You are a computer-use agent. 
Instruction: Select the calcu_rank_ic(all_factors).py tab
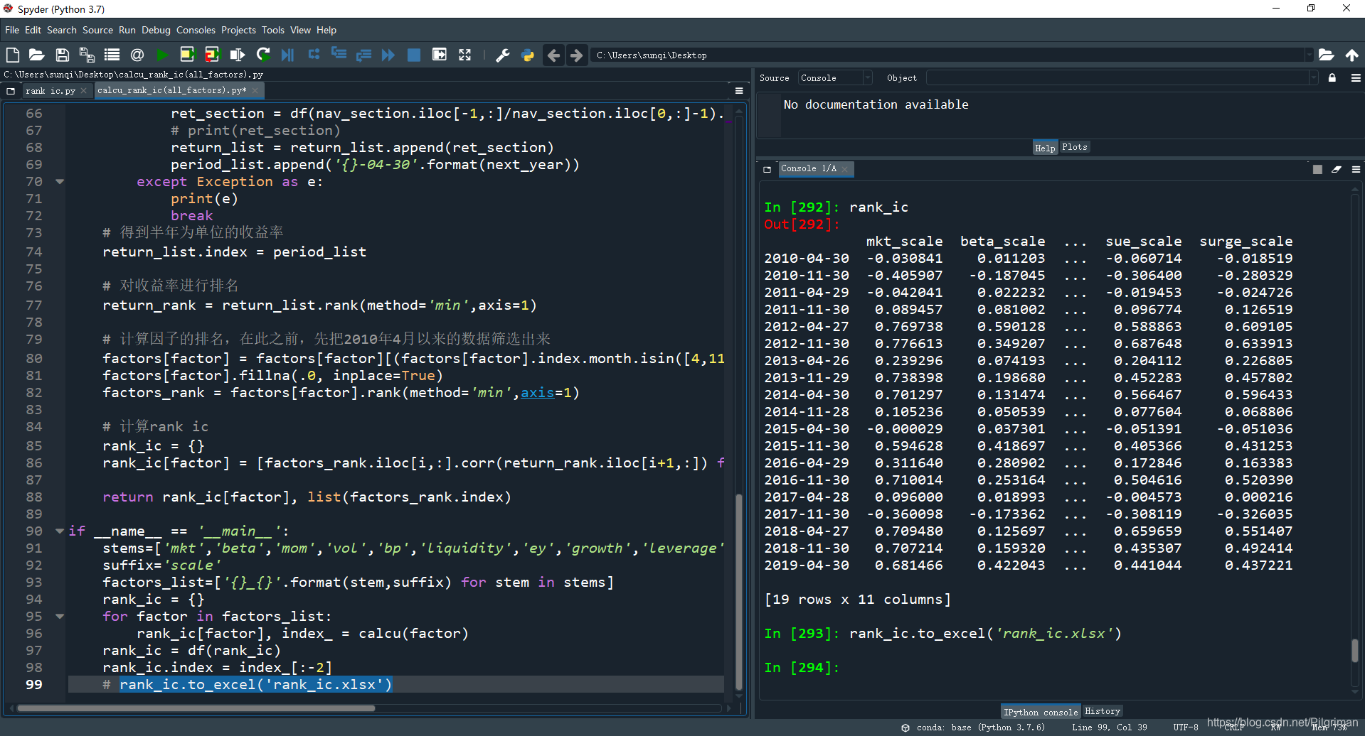pos(171,91)
